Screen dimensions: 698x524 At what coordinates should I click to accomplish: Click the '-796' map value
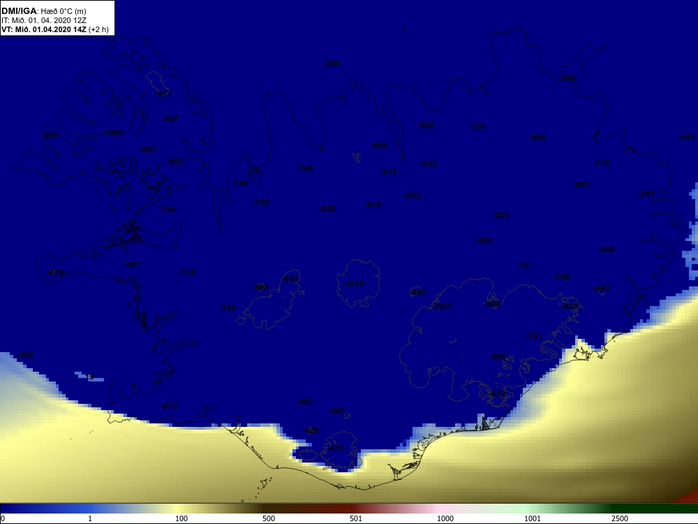305,168
